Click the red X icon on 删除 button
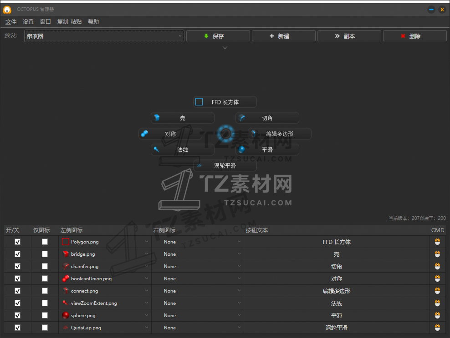The image size is (450, 338). click(403, 36)
